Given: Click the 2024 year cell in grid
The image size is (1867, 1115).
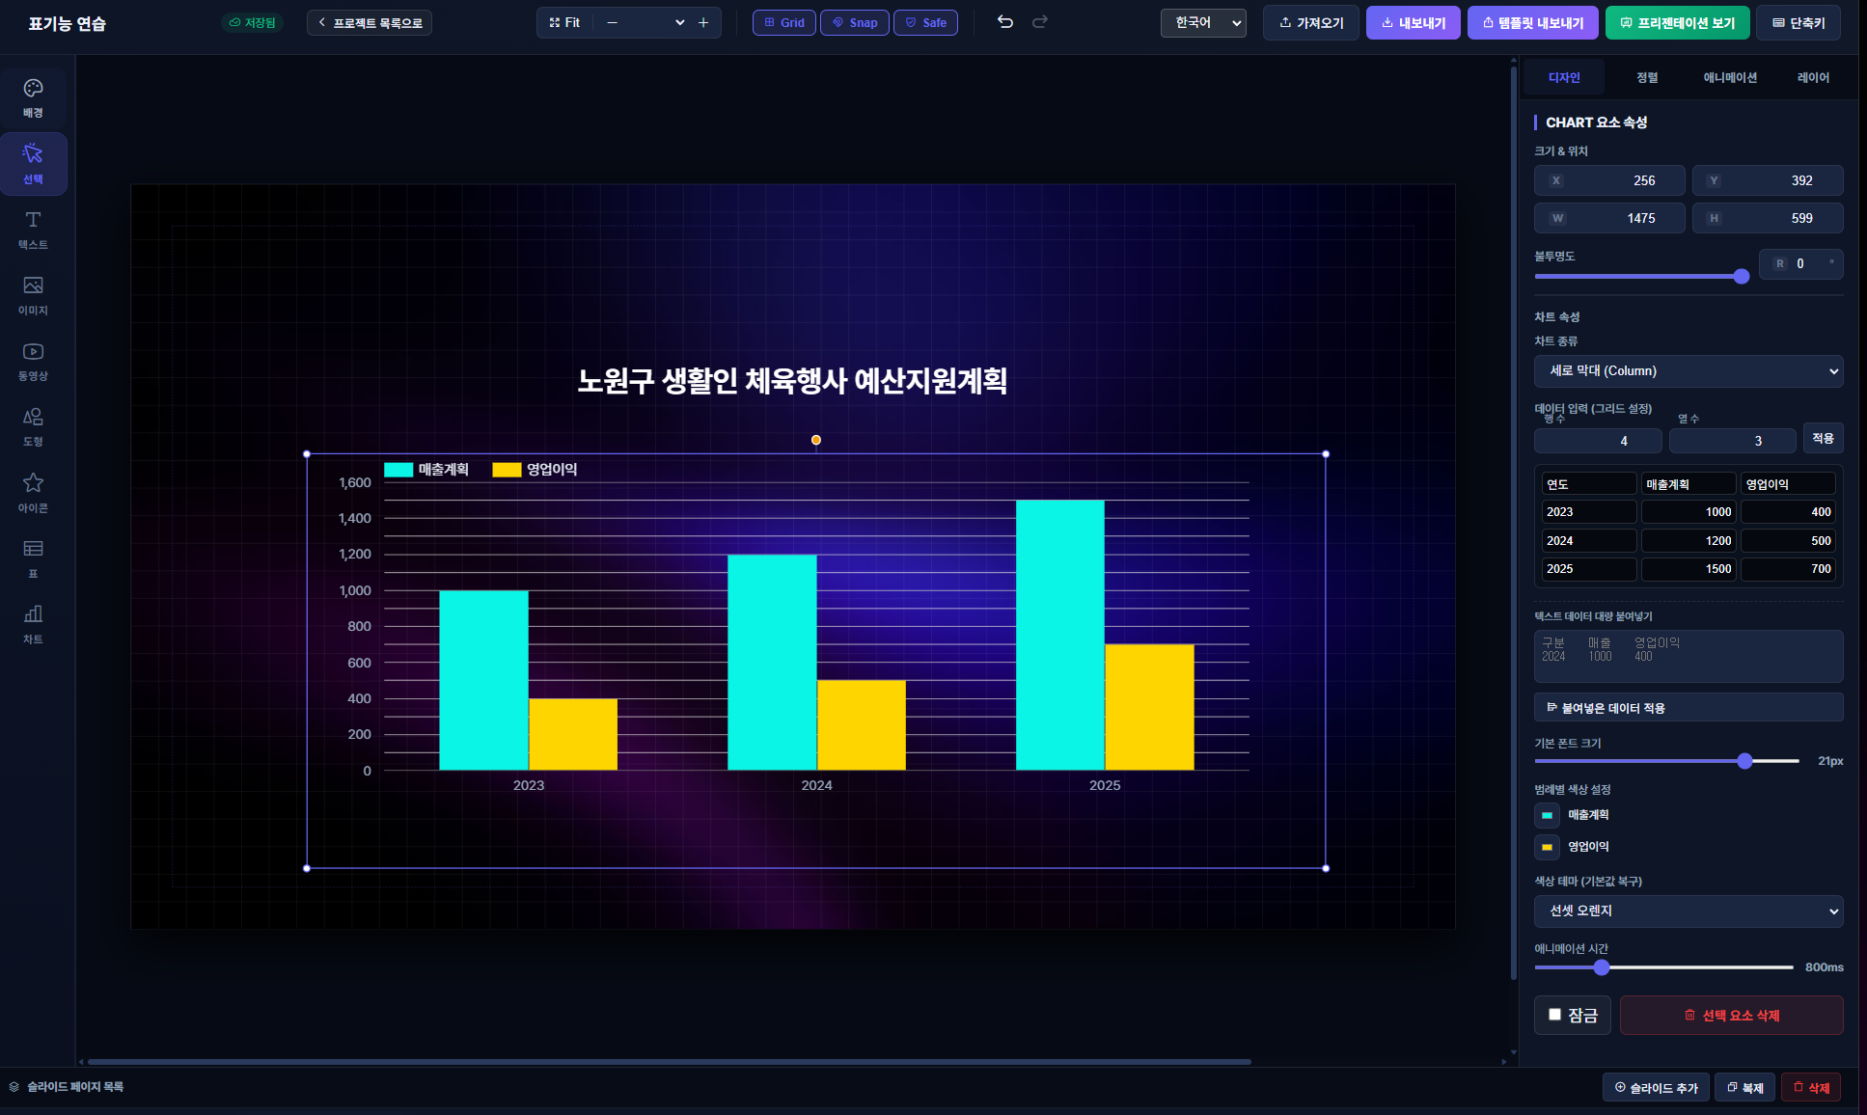Looking at the screenshot, I should 1588,541.
